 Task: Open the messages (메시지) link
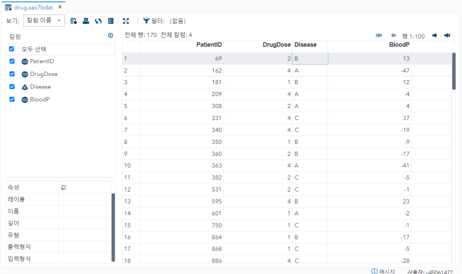pyautogui.click(x=383, y=272)
